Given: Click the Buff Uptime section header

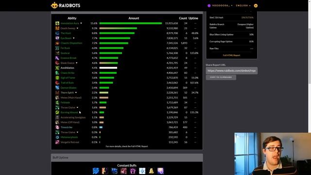Looking at the screenshot, I should coord(127,157).
